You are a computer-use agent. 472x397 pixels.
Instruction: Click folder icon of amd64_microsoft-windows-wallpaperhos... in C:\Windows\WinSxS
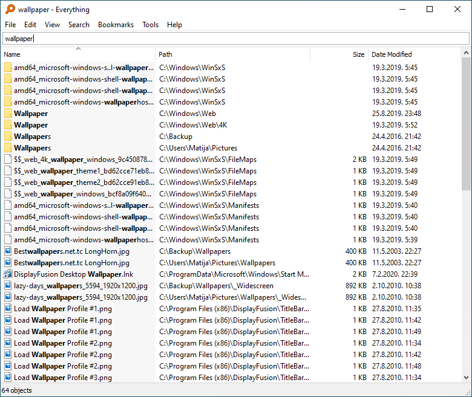(x=8, y=102)
